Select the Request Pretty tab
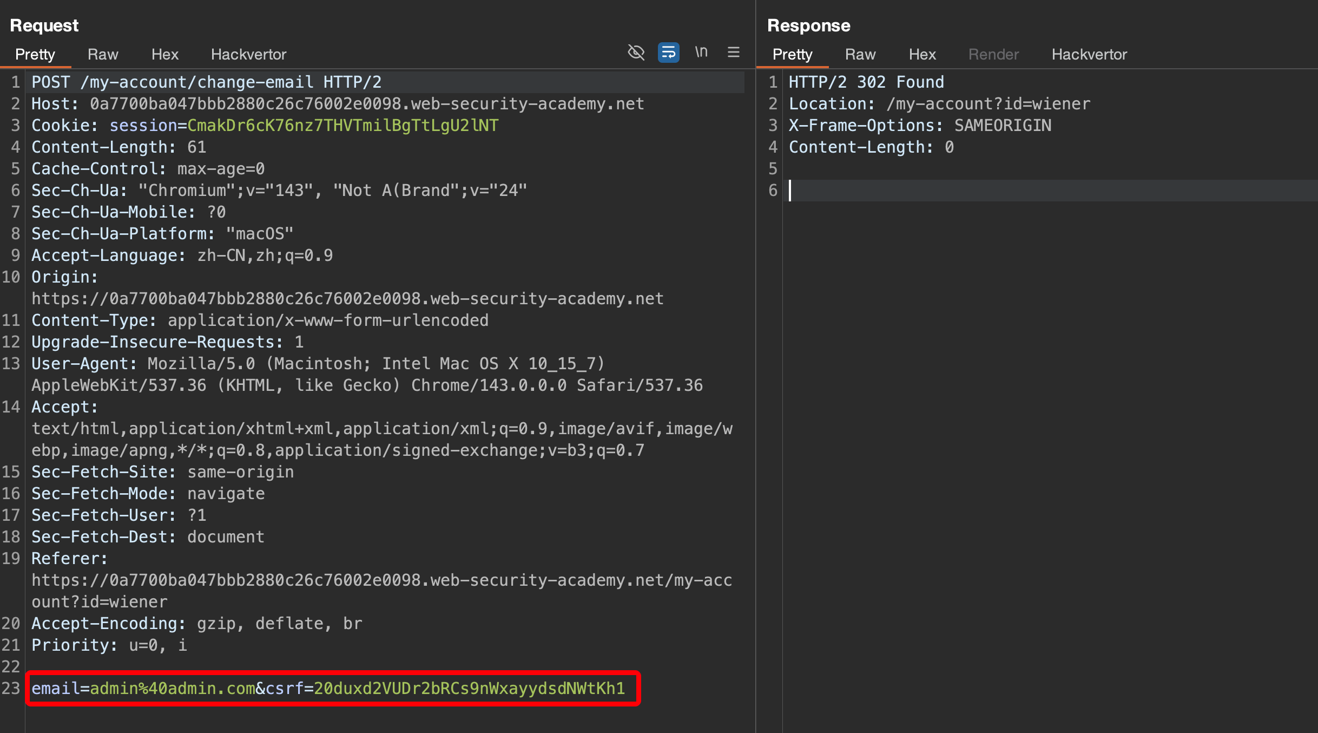This screenshot has height=733, width=1318. pyautogui.click(x=35, y=54)
